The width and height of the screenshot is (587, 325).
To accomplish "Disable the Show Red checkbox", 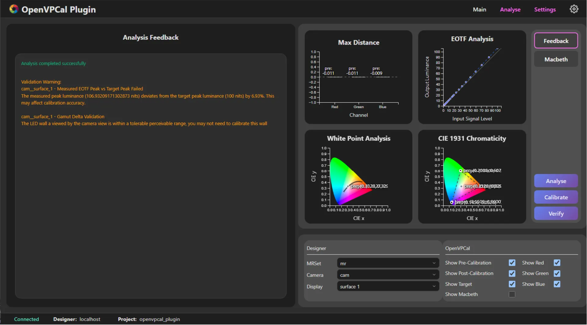I will pyautogui.click(x=557, y=263).
